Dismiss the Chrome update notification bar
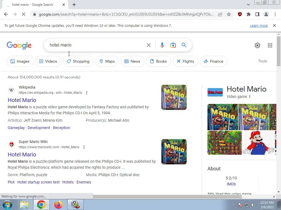This screenshot has width=281, height=210. 274,25
